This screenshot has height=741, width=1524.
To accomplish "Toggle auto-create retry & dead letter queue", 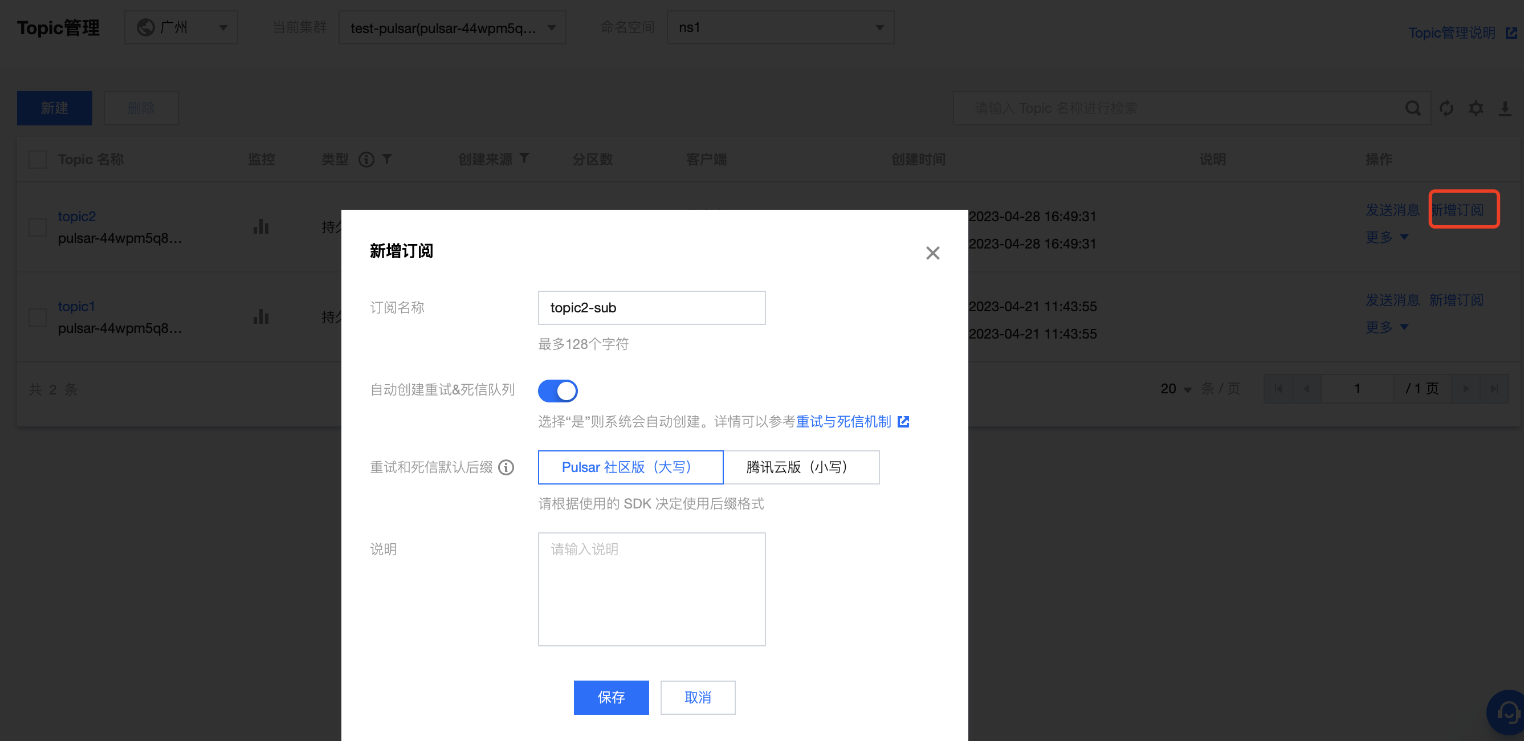I will tap(557, 390).
